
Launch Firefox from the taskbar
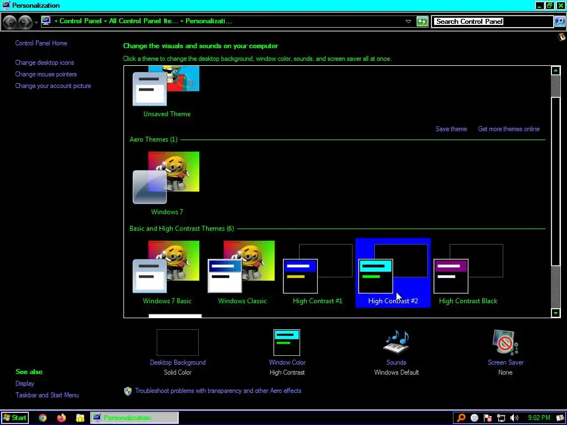pyautogui.click(x=61, y=418)
